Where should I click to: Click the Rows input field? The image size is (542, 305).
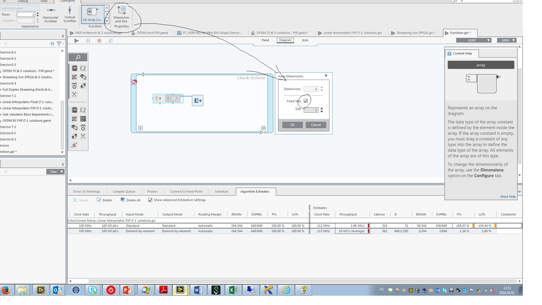[26, 14]
